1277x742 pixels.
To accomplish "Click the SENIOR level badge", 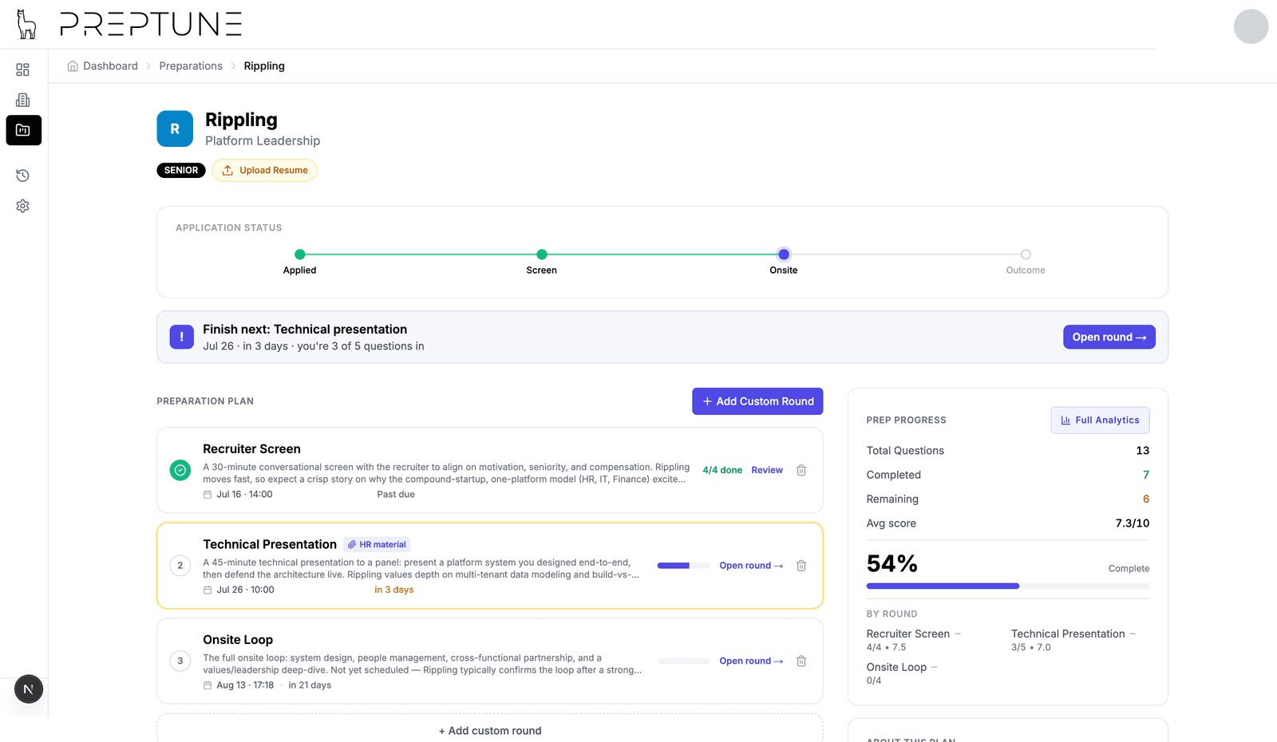I will (181, 170).
